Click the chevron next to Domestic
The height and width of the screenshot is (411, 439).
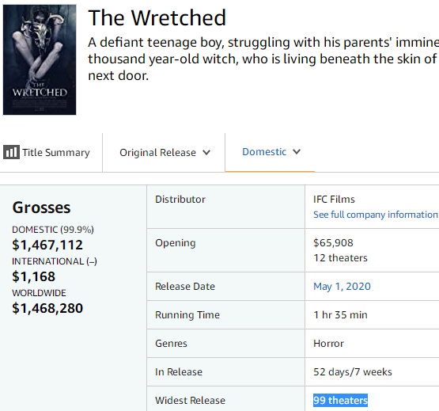pyautogui.click(x=297, y=152)
